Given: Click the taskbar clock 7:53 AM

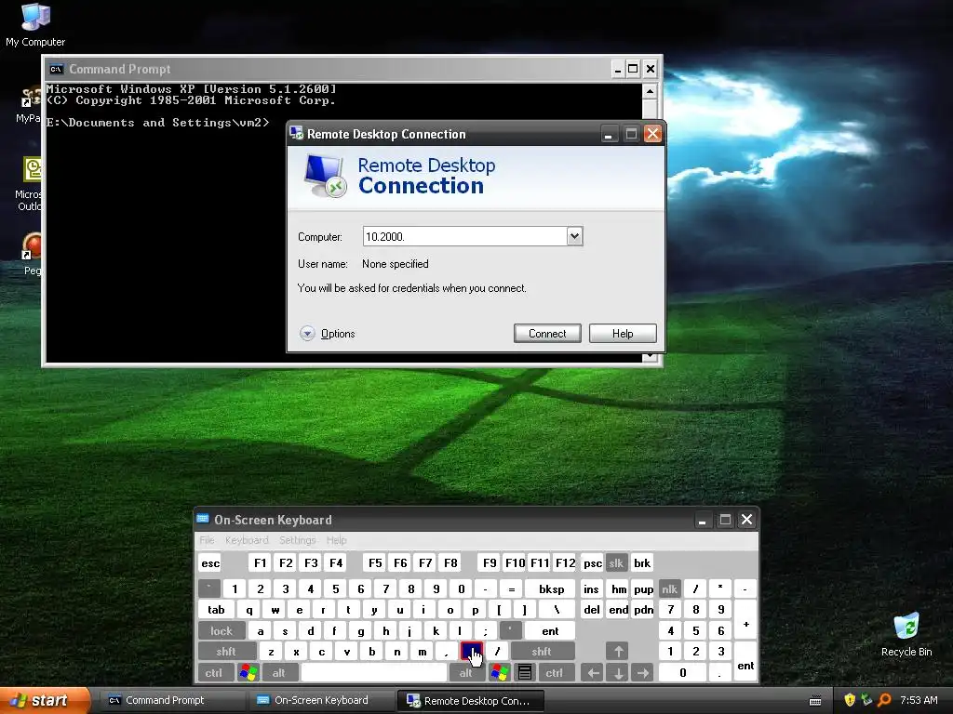Looking at the screenshot, I should click(919, 700).
